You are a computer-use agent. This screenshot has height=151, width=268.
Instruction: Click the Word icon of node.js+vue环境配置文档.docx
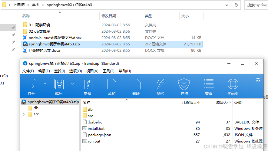(25, 38)
